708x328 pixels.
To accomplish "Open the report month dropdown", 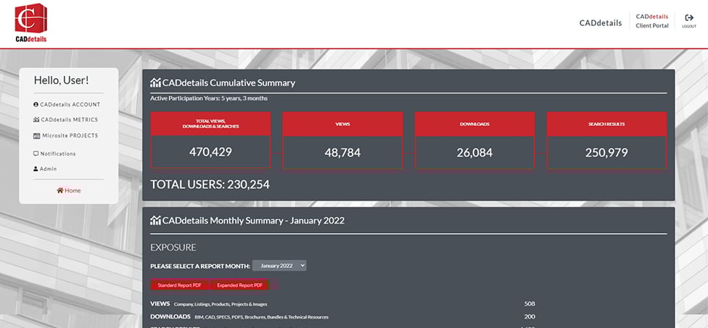I will tap(279, 266).
